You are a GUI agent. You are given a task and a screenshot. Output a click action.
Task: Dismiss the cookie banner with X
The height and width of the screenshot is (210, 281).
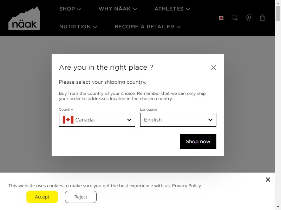pyautogui.click(x=268, y=180)
